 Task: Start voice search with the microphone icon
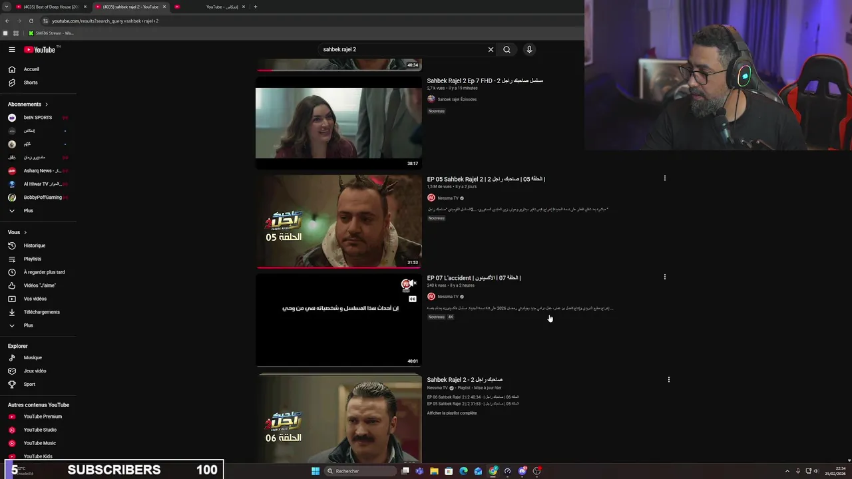click(x=529, y=49)
